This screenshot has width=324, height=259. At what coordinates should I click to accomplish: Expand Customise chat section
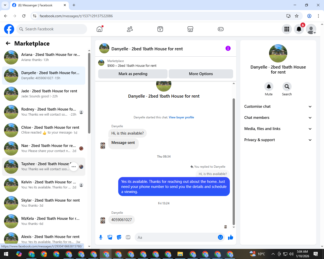pos(278,106)
